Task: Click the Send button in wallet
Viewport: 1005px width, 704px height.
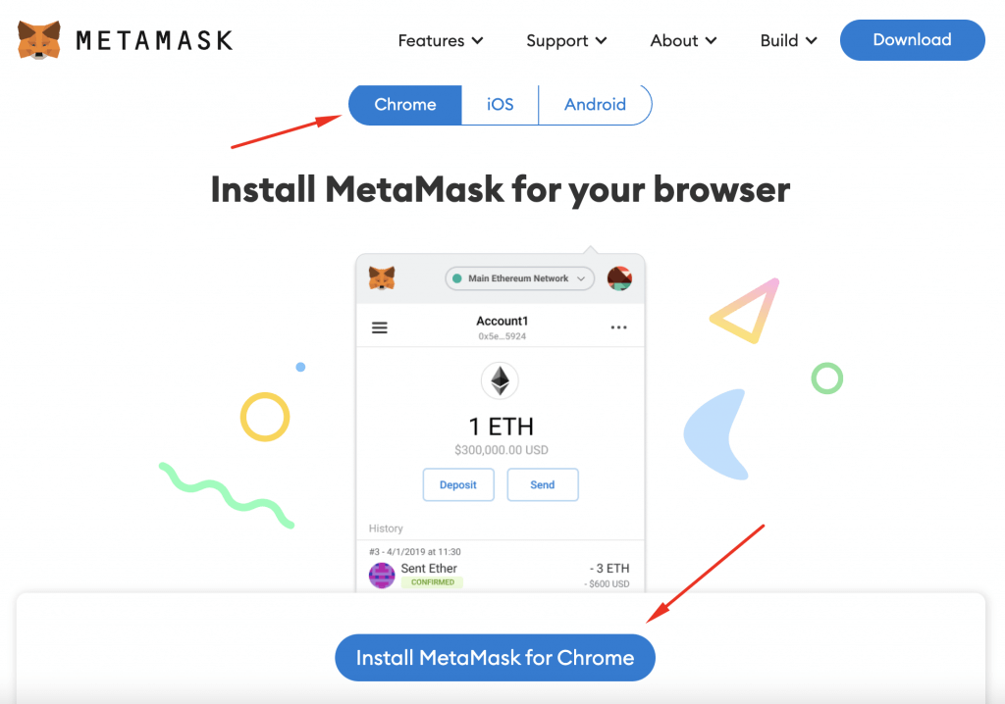Action: pos(543,485)
